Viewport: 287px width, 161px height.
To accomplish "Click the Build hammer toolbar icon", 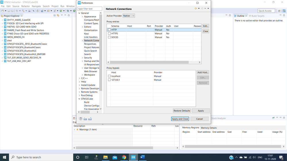I will pyautogui.click(x=23, y=11).
